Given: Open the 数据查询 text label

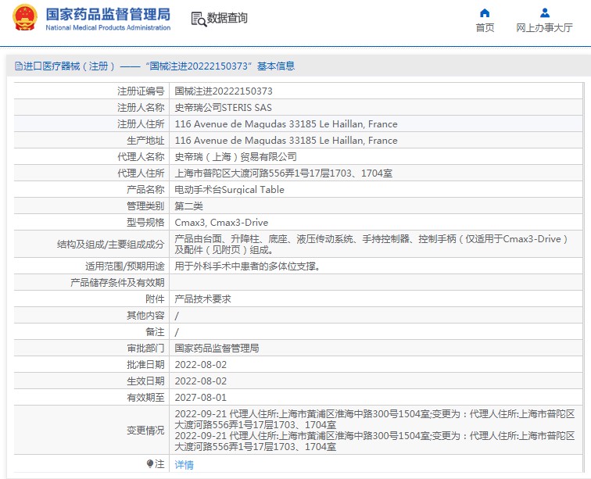Looking at the screenshot, I should pyautogui.click(x=227, y=19).
